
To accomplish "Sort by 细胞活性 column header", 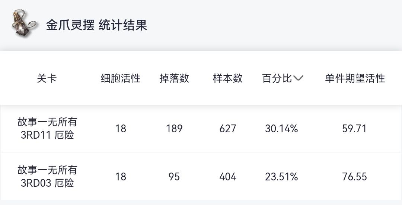I will pos(121,78).
